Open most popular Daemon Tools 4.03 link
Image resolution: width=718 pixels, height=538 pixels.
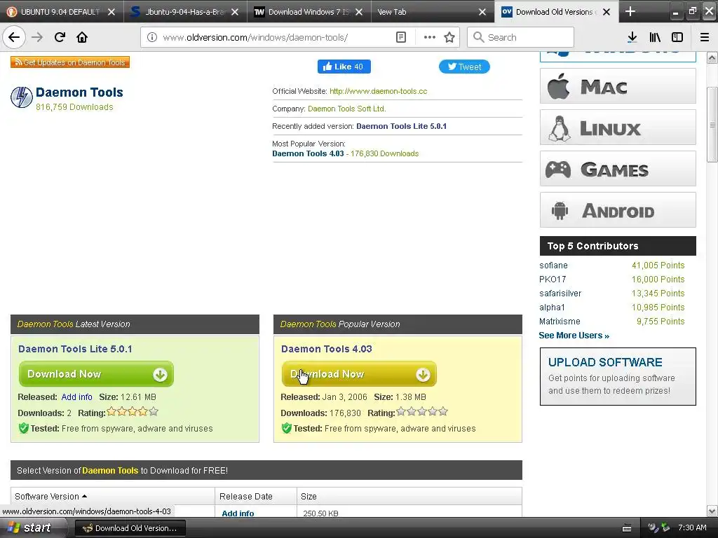pyautogui.click(x=308, y=153)
